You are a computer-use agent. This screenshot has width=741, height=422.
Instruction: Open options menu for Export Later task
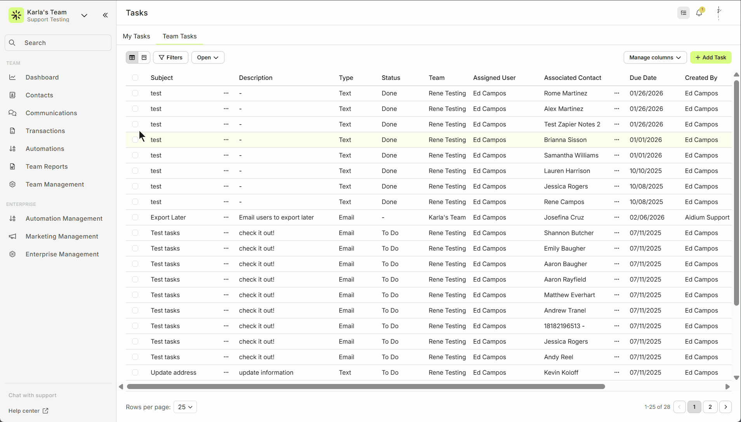click(226, 217)
